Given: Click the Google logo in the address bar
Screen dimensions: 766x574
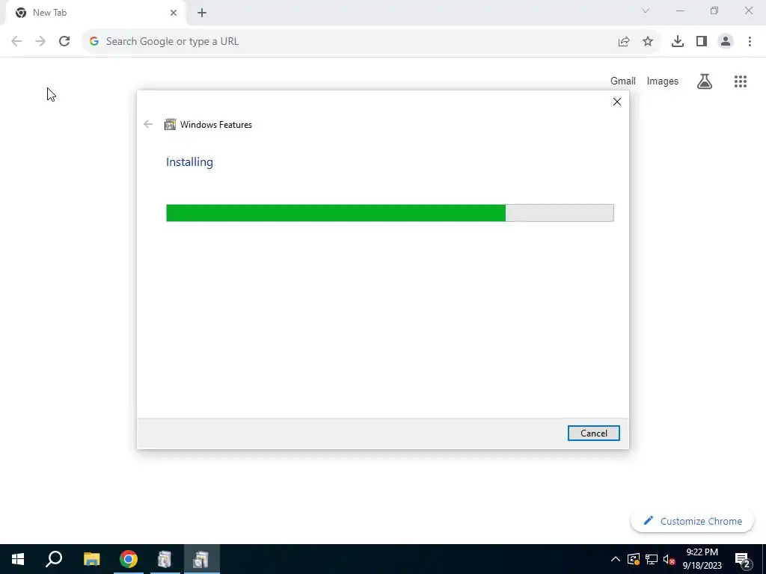Looking at the screenshot, I should 94,41.
